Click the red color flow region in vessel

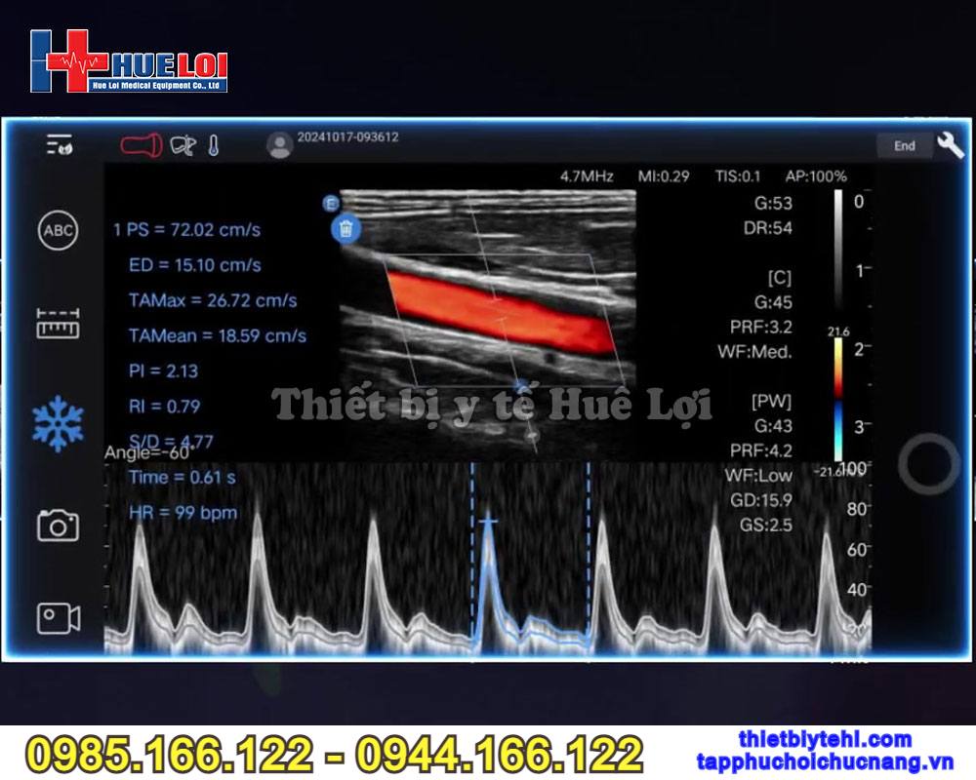[x=498, y=312]
